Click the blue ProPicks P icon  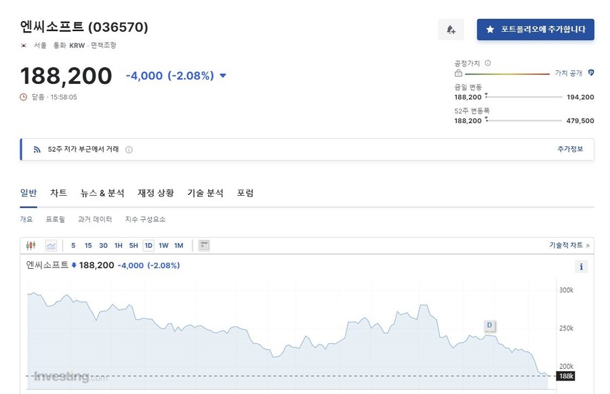590,73
